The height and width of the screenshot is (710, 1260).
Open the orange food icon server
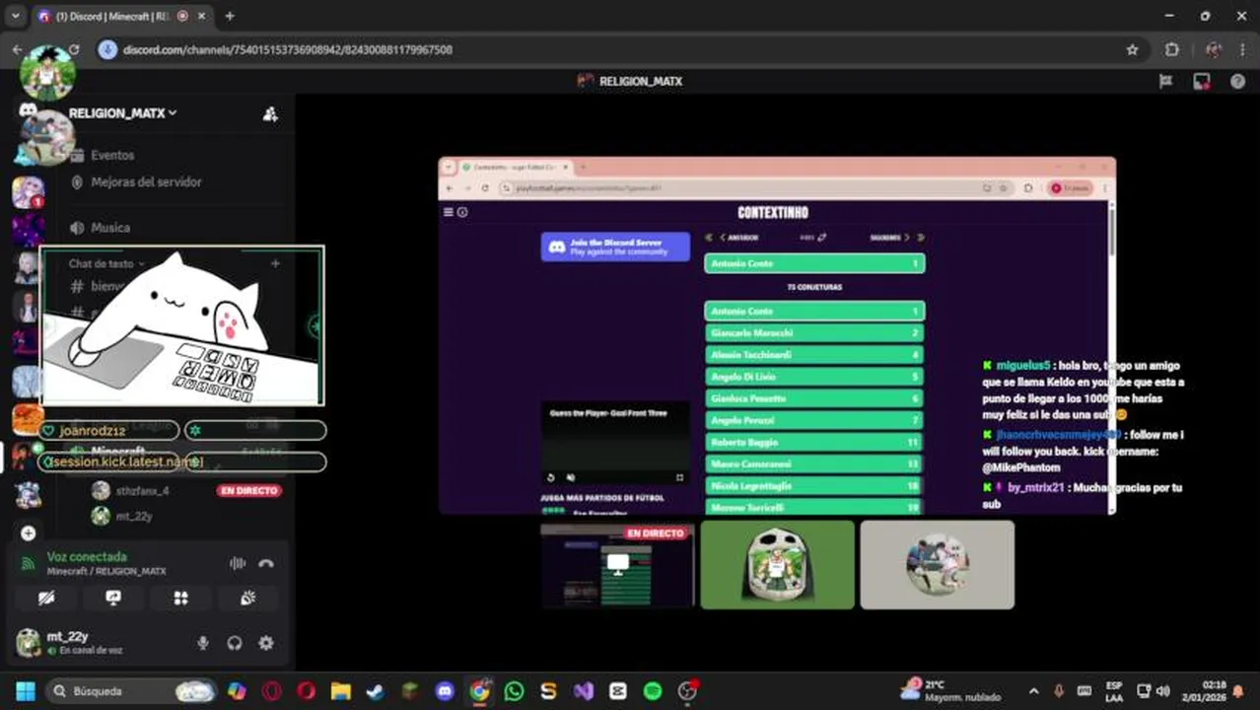coord(28,419)
